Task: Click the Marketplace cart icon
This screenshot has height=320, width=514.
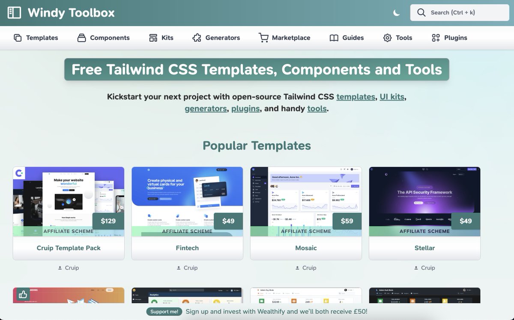Action: [x=263, y=38]
